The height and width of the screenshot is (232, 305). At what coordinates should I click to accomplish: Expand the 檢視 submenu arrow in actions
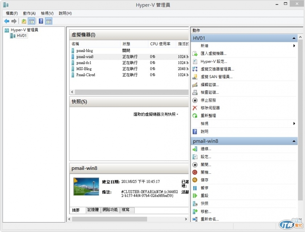[294, 123]
